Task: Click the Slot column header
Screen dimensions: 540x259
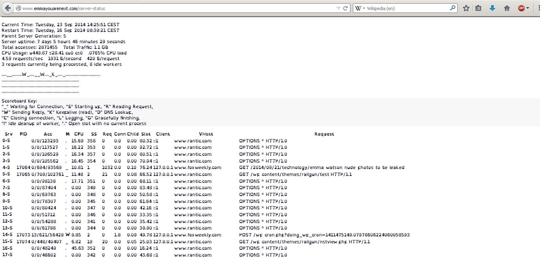Action: [x=146, y=134]
